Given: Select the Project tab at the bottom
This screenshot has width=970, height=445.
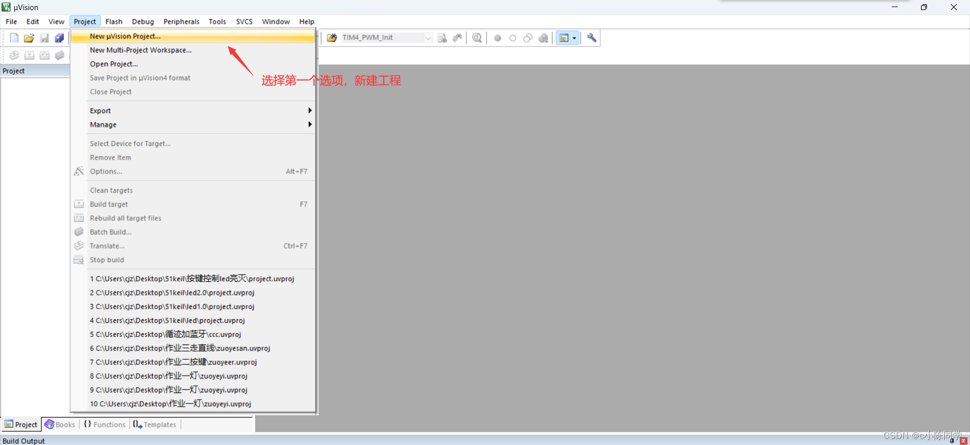Looking at the screenshot, I should [x=21, y=425].
